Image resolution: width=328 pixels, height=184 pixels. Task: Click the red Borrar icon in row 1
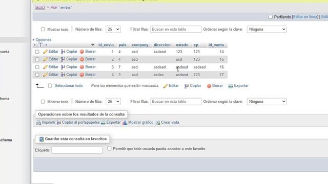pos(82,52)
